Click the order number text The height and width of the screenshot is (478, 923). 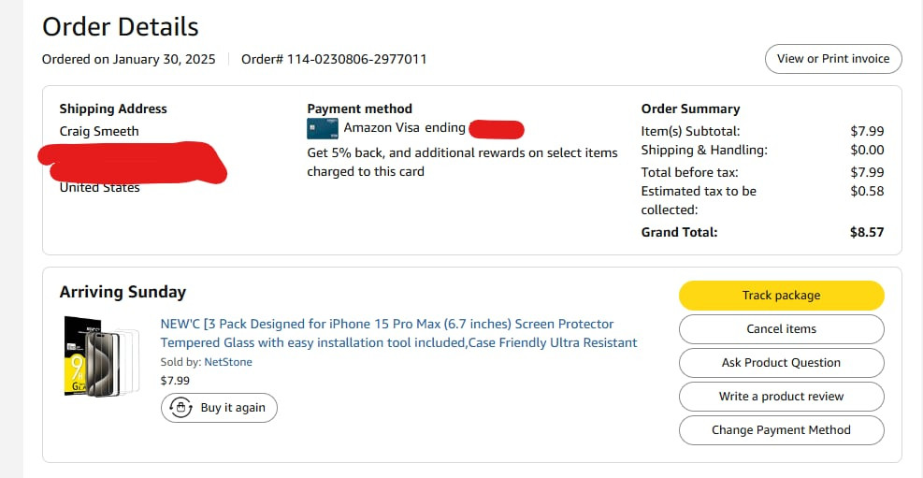pos(334,59)
